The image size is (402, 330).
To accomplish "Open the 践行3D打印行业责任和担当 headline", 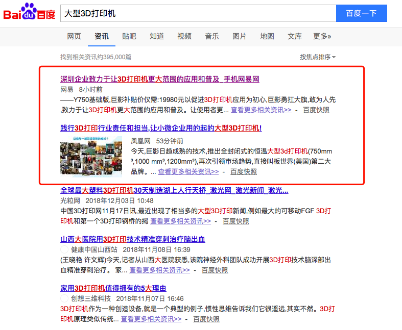I will (x=161, y=128).
